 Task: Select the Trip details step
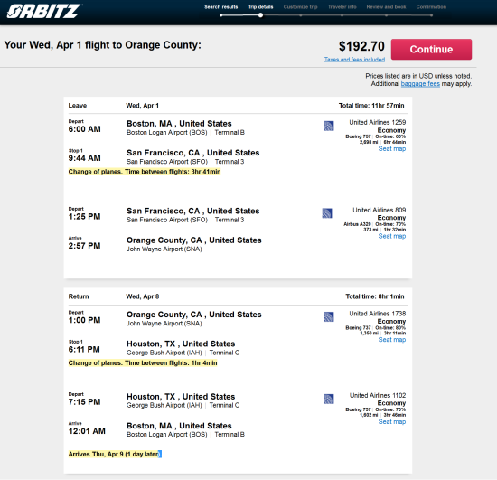(260, 7)
